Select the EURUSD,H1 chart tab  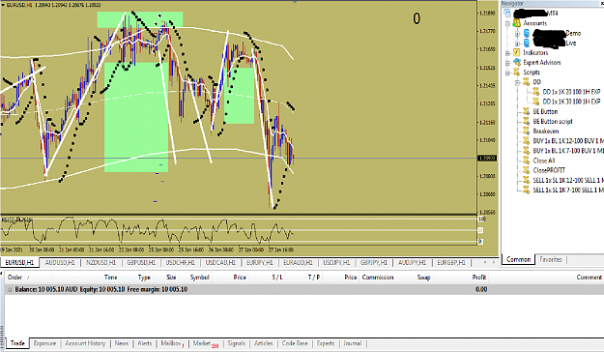(x=19, y=263)
